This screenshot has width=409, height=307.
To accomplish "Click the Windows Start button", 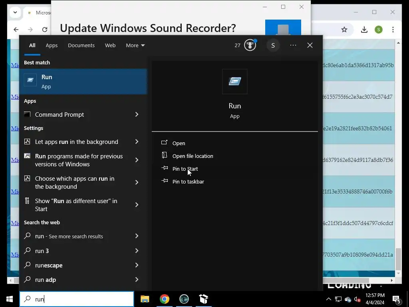I will [10, 299].
